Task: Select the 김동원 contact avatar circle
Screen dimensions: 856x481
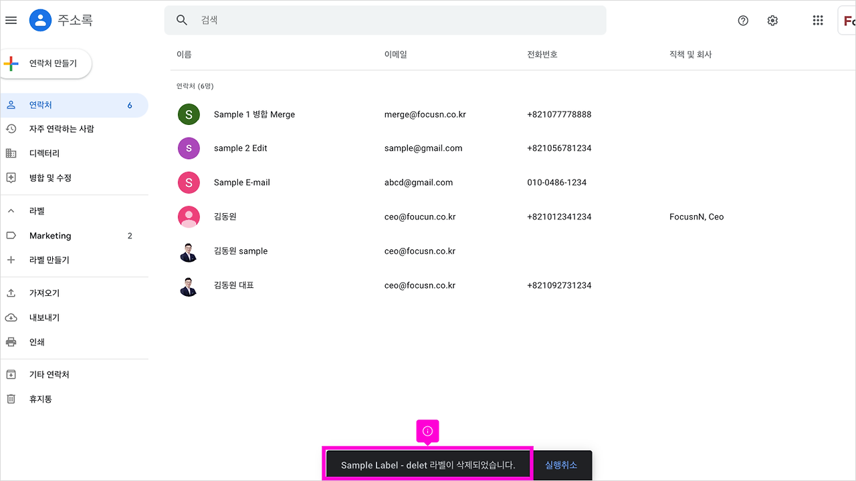Action: click(x=189, y=216)
